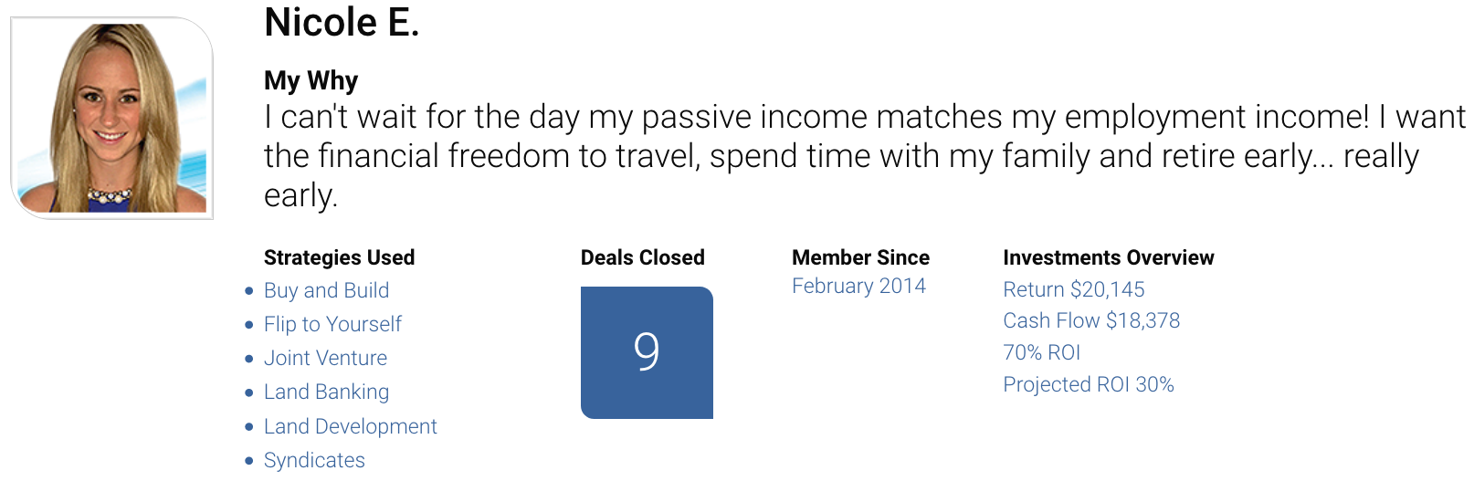Click the February 2014 member date
This screenshot has height=502, width=1474.
858,287
